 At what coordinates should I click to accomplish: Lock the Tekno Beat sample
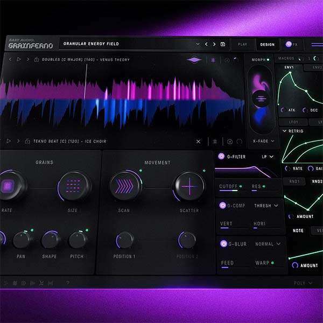pos(27,141)
